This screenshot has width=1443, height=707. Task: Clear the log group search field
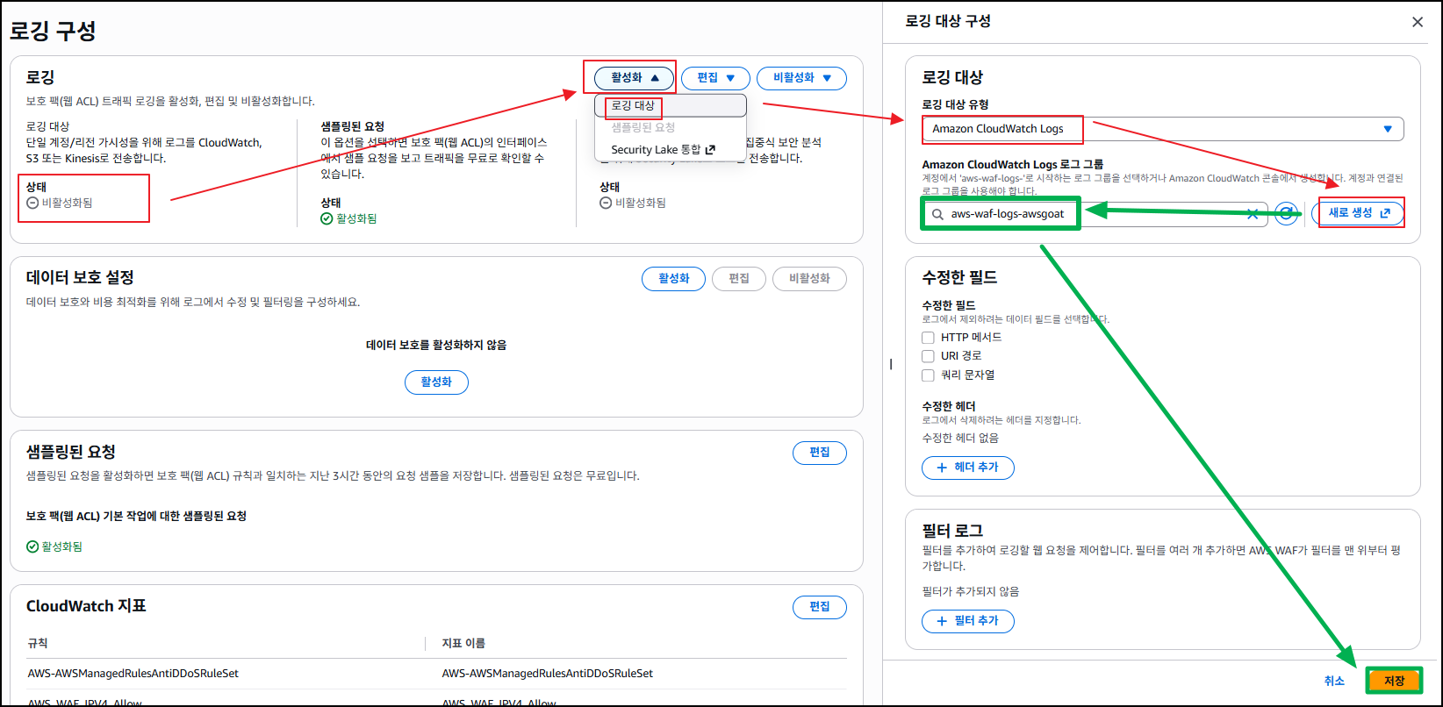(x=1253, y=214)
